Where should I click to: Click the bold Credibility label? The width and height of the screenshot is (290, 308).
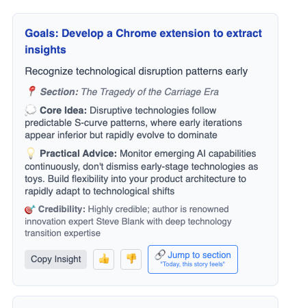pyautogui.click(x=62, y=209)
